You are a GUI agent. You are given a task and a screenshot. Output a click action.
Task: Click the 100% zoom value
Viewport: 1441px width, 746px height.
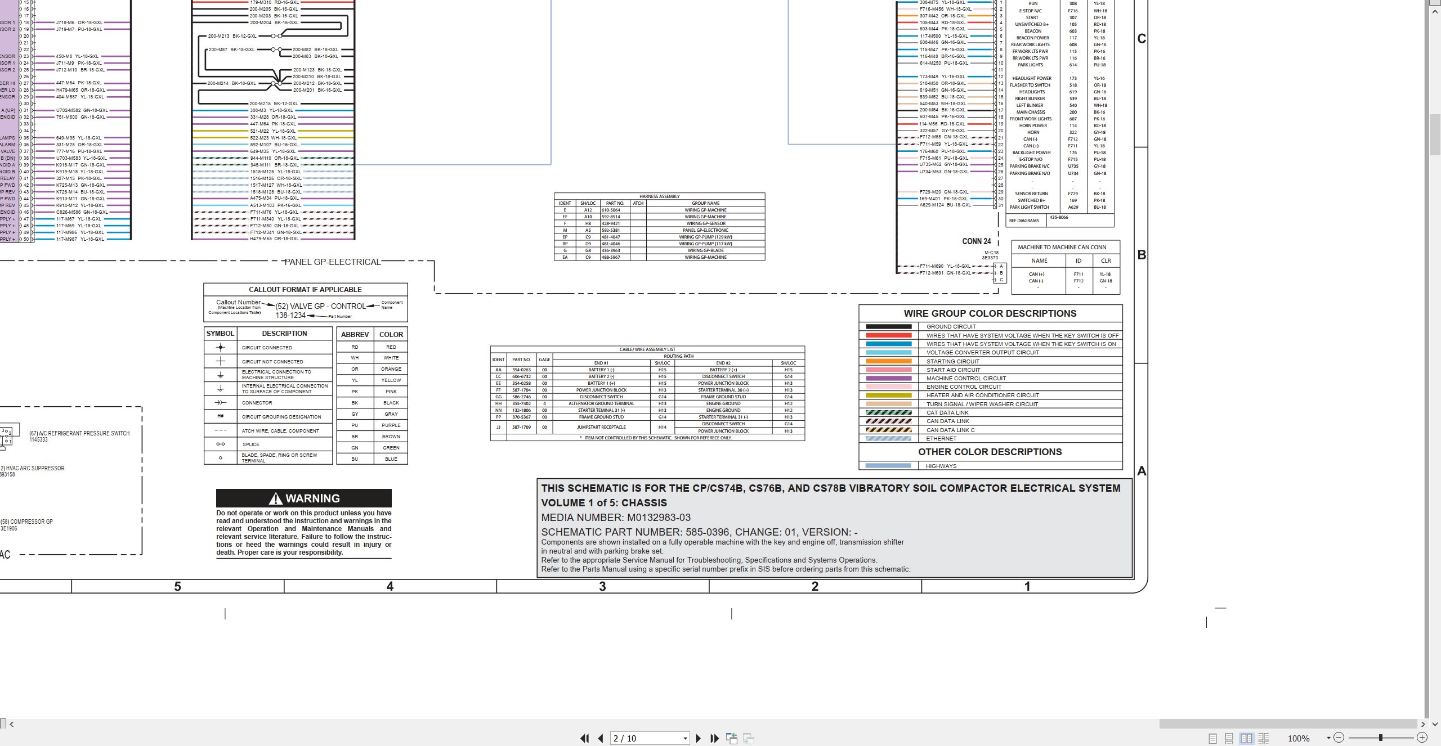click(1299, 738)
